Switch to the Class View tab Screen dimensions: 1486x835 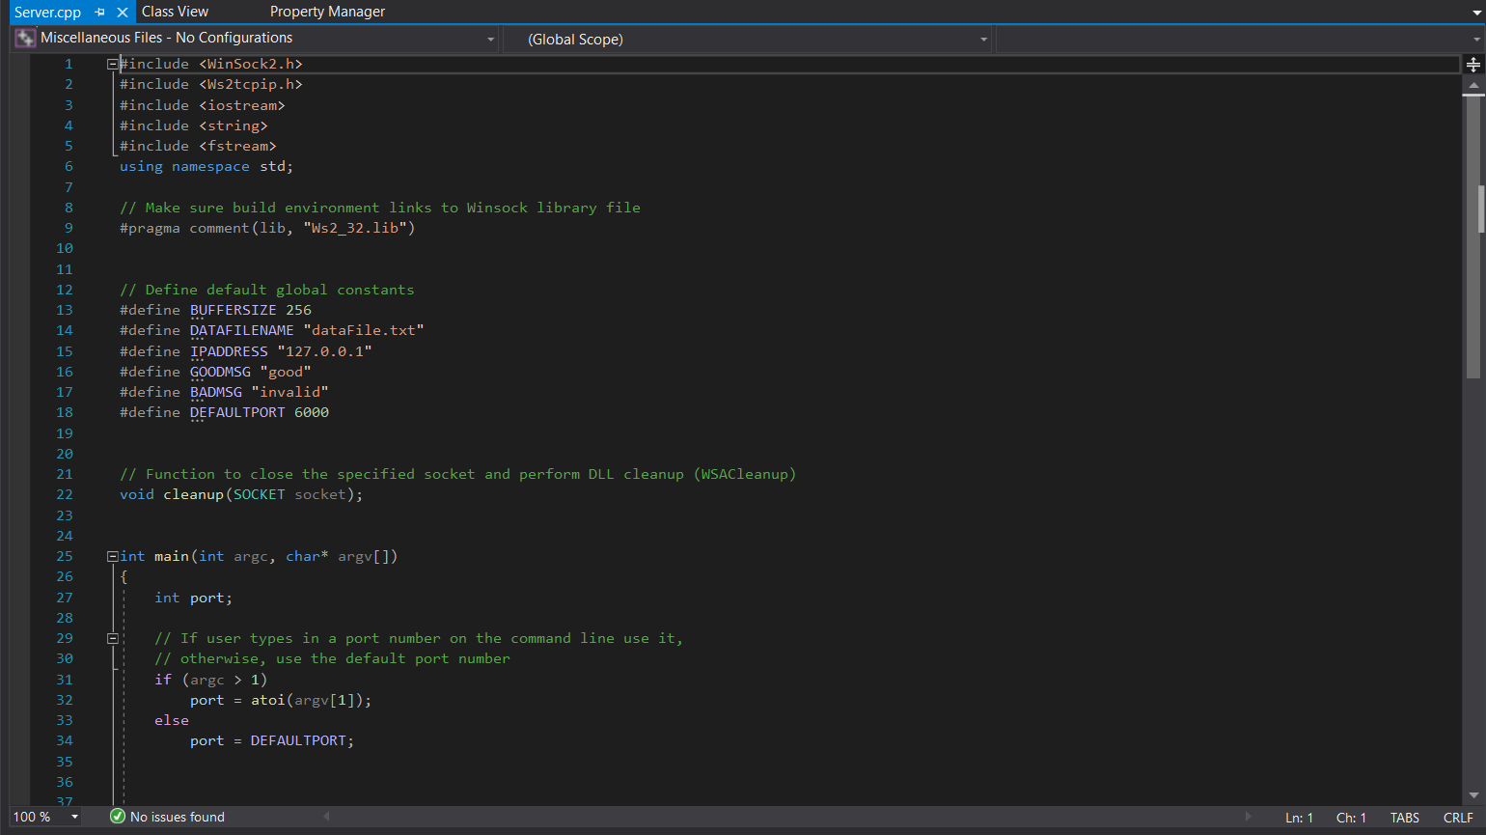click(175, 12)
